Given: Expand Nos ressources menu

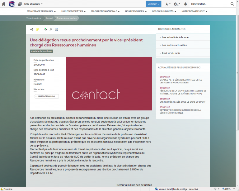Looking at the screenshot, I should 136,11.
